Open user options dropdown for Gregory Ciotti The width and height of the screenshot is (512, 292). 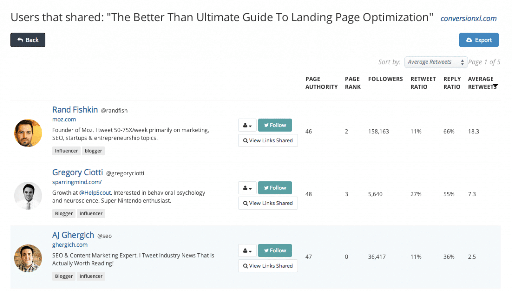click(x=247, y=188)
